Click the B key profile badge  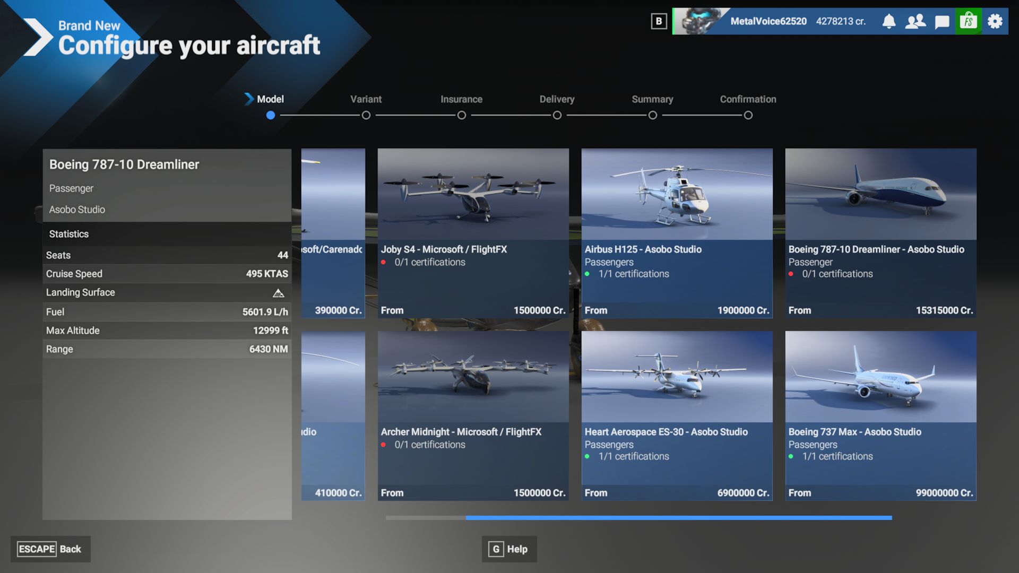pos(659,21)
